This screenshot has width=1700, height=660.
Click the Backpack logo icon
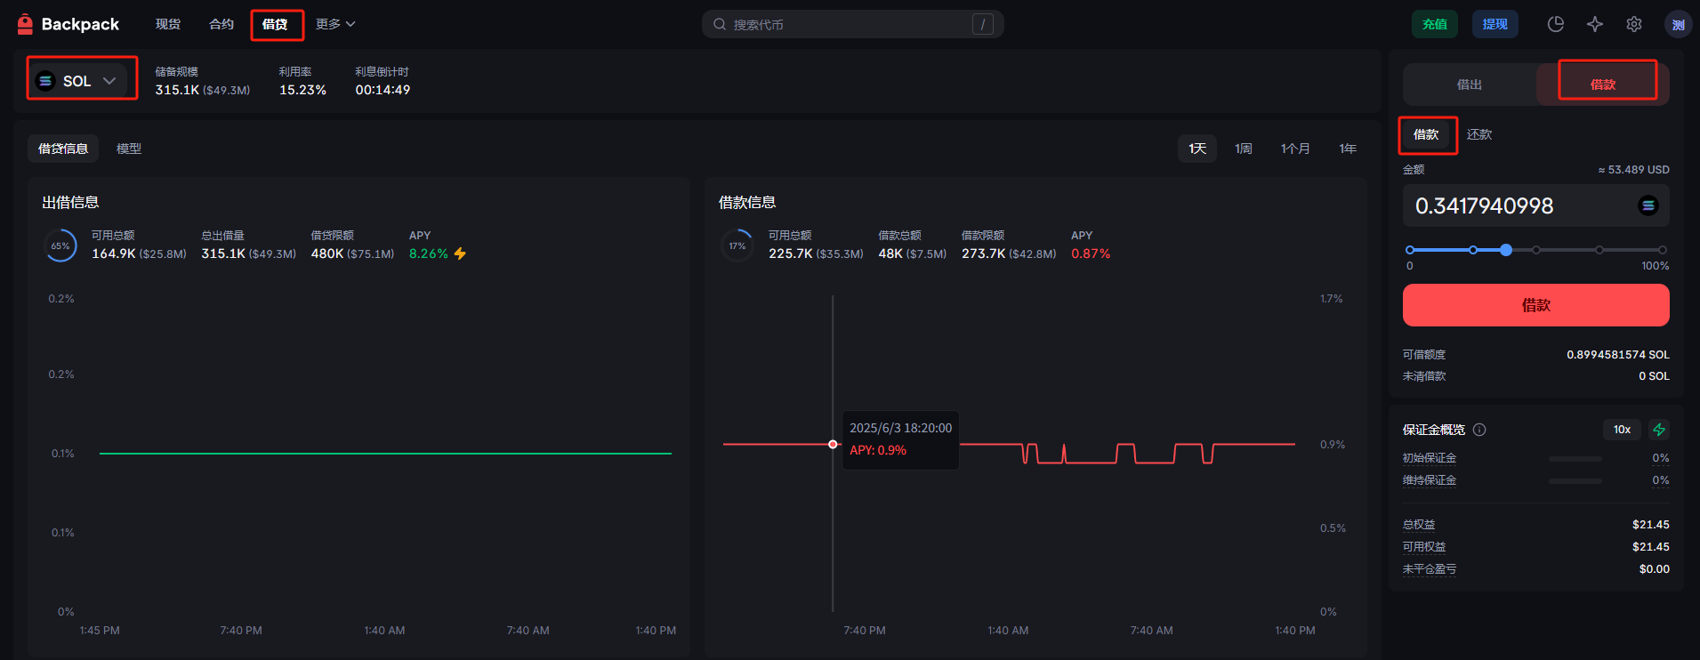25,24
